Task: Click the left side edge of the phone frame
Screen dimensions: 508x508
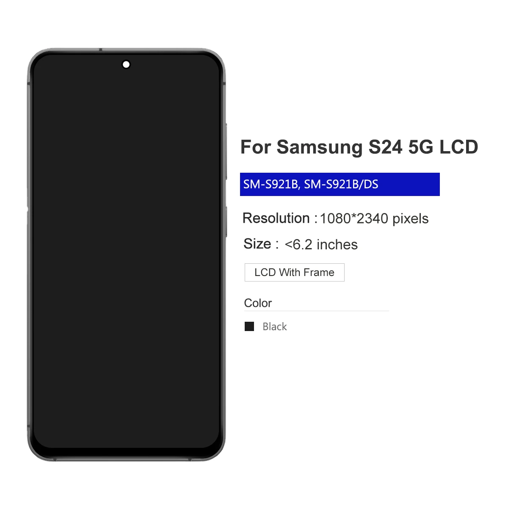Action: [x=30, y=254]
